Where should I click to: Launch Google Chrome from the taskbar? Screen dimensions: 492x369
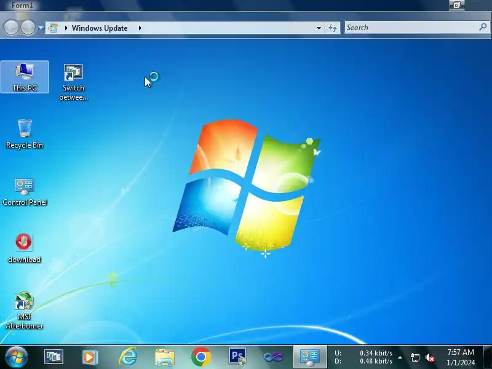201,357
